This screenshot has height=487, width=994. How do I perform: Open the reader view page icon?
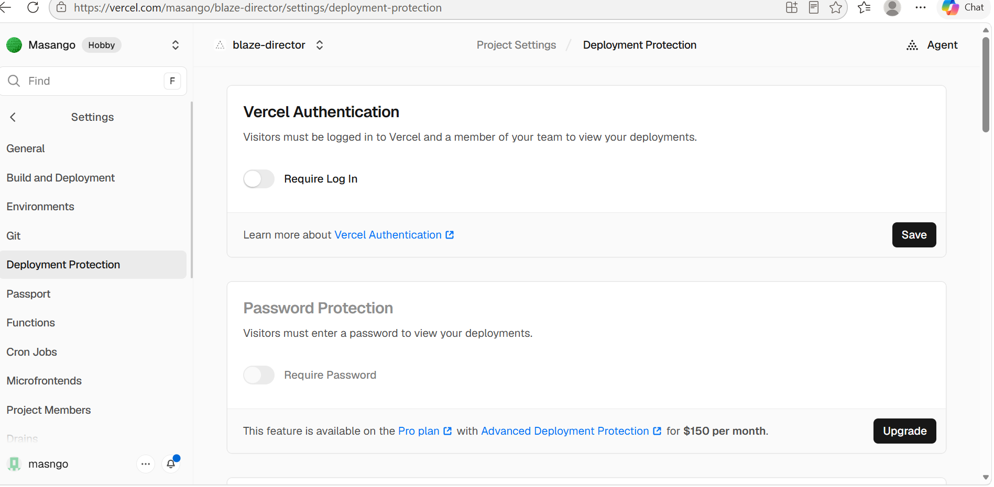point(814,7)
